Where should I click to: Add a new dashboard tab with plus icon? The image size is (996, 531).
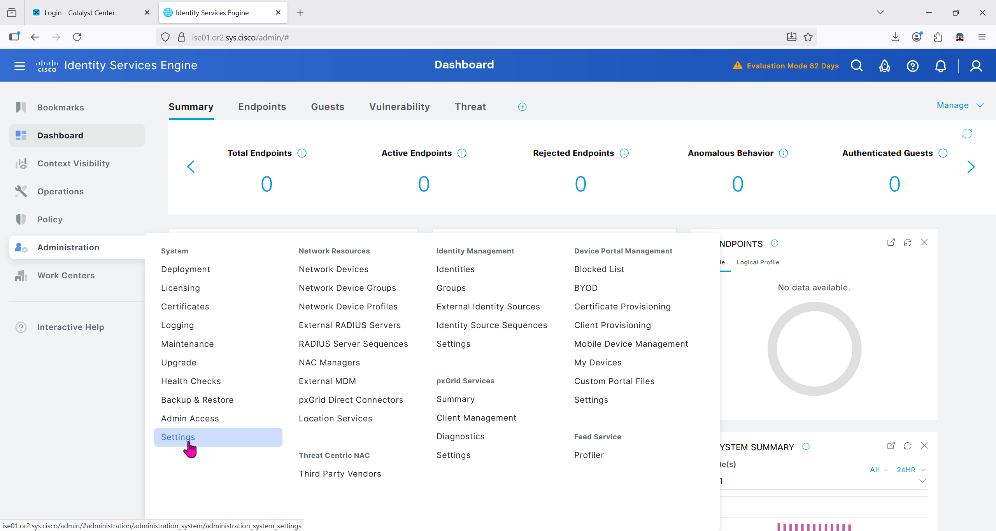[x=522, y=107]
